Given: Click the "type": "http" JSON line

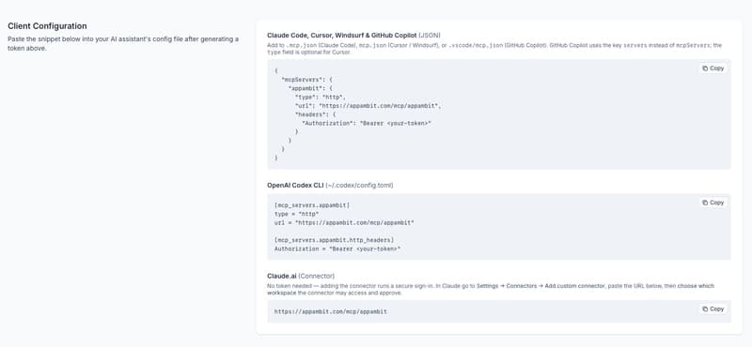Looking at the screenshot, I should point(321,98).
